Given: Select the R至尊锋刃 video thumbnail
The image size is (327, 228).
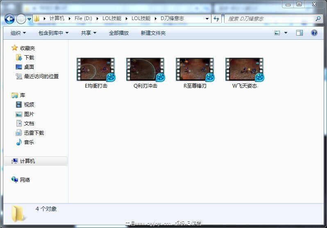Looking at the screenshot, I should click(195, 70).
